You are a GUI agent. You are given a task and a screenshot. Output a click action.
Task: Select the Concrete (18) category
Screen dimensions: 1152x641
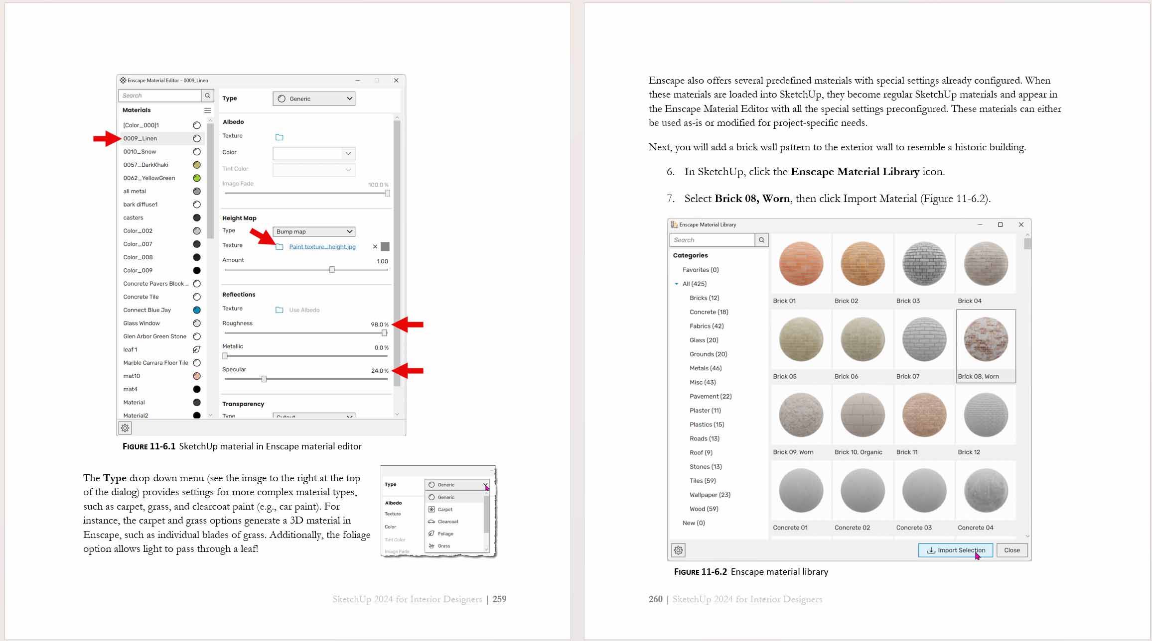coord(708,312)
